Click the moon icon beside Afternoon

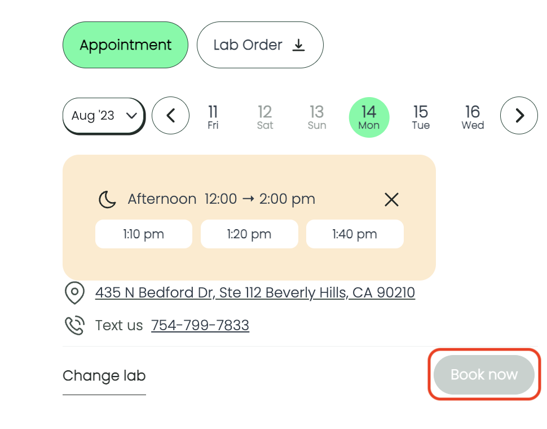(x=107, y=199)
